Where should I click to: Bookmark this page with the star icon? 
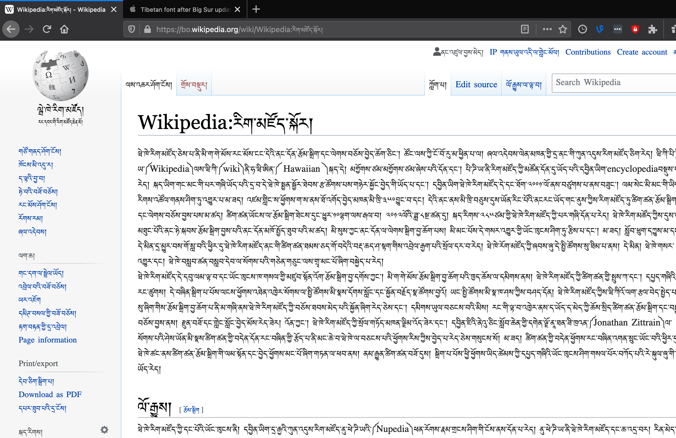click(563, 29)
